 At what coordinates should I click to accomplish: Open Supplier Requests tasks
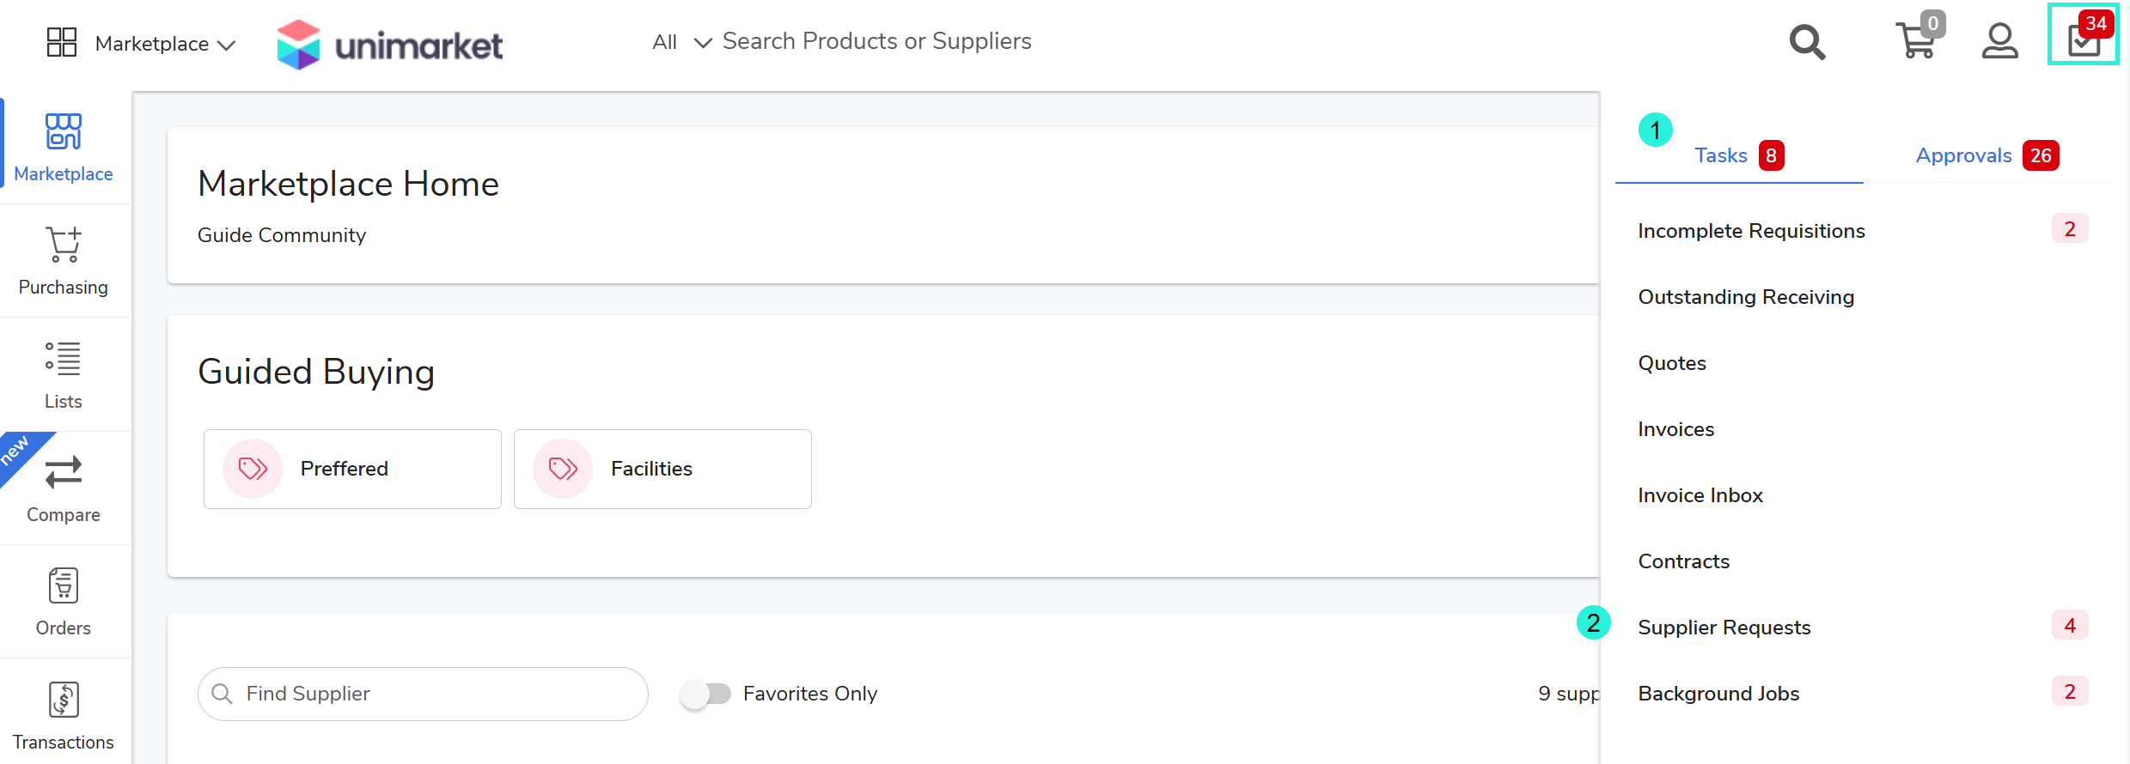click(1724, 628)
